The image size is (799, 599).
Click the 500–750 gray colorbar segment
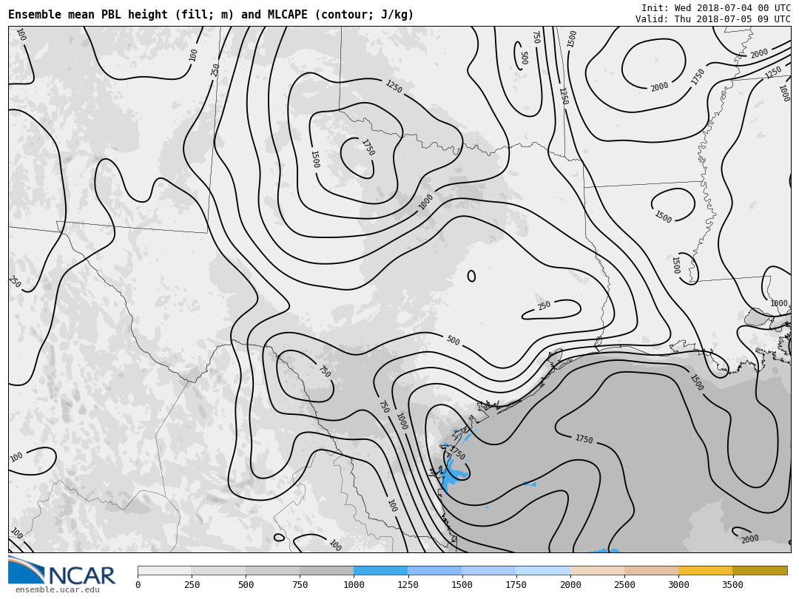(x=272, y=570)
